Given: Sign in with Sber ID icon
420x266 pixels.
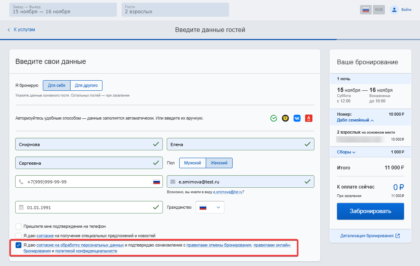Looking at the screenshot, I should pos(274,118).
